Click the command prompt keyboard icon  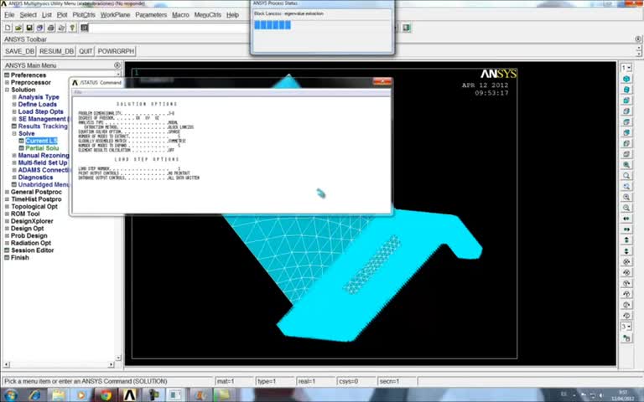coord(85,28)
